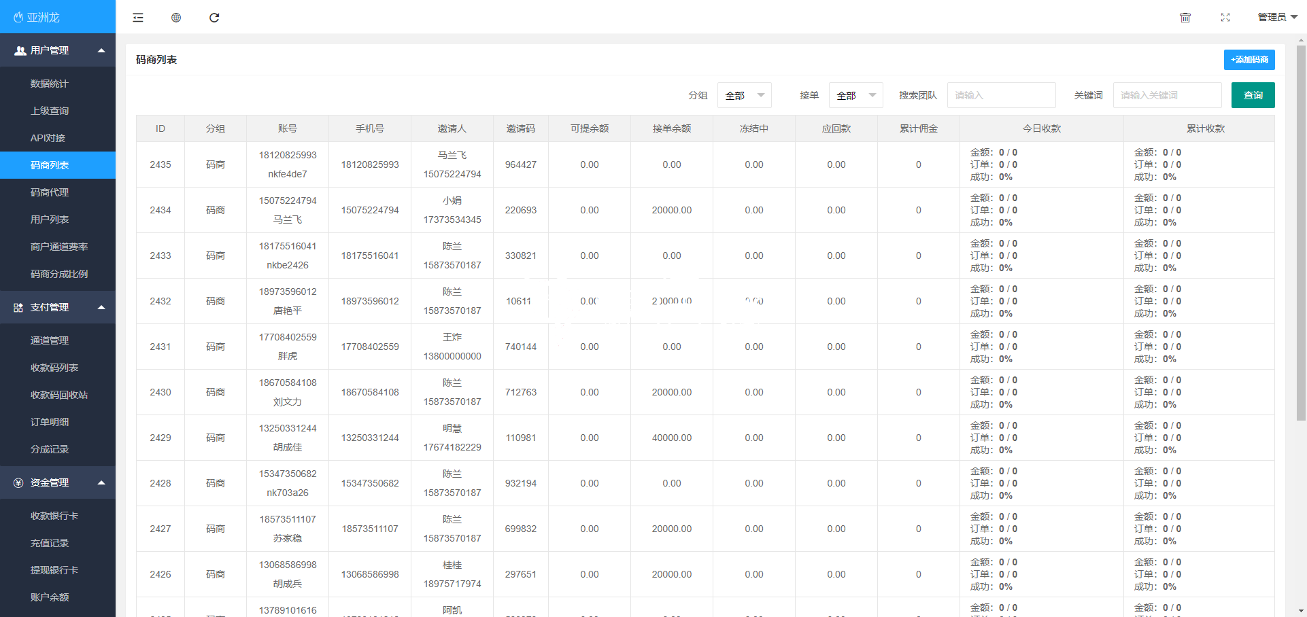Open 订单明细 menu item

(58, 422)
